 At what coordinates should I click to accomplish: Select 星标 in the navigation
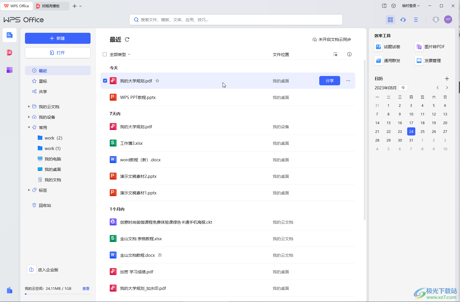[58, 81]
